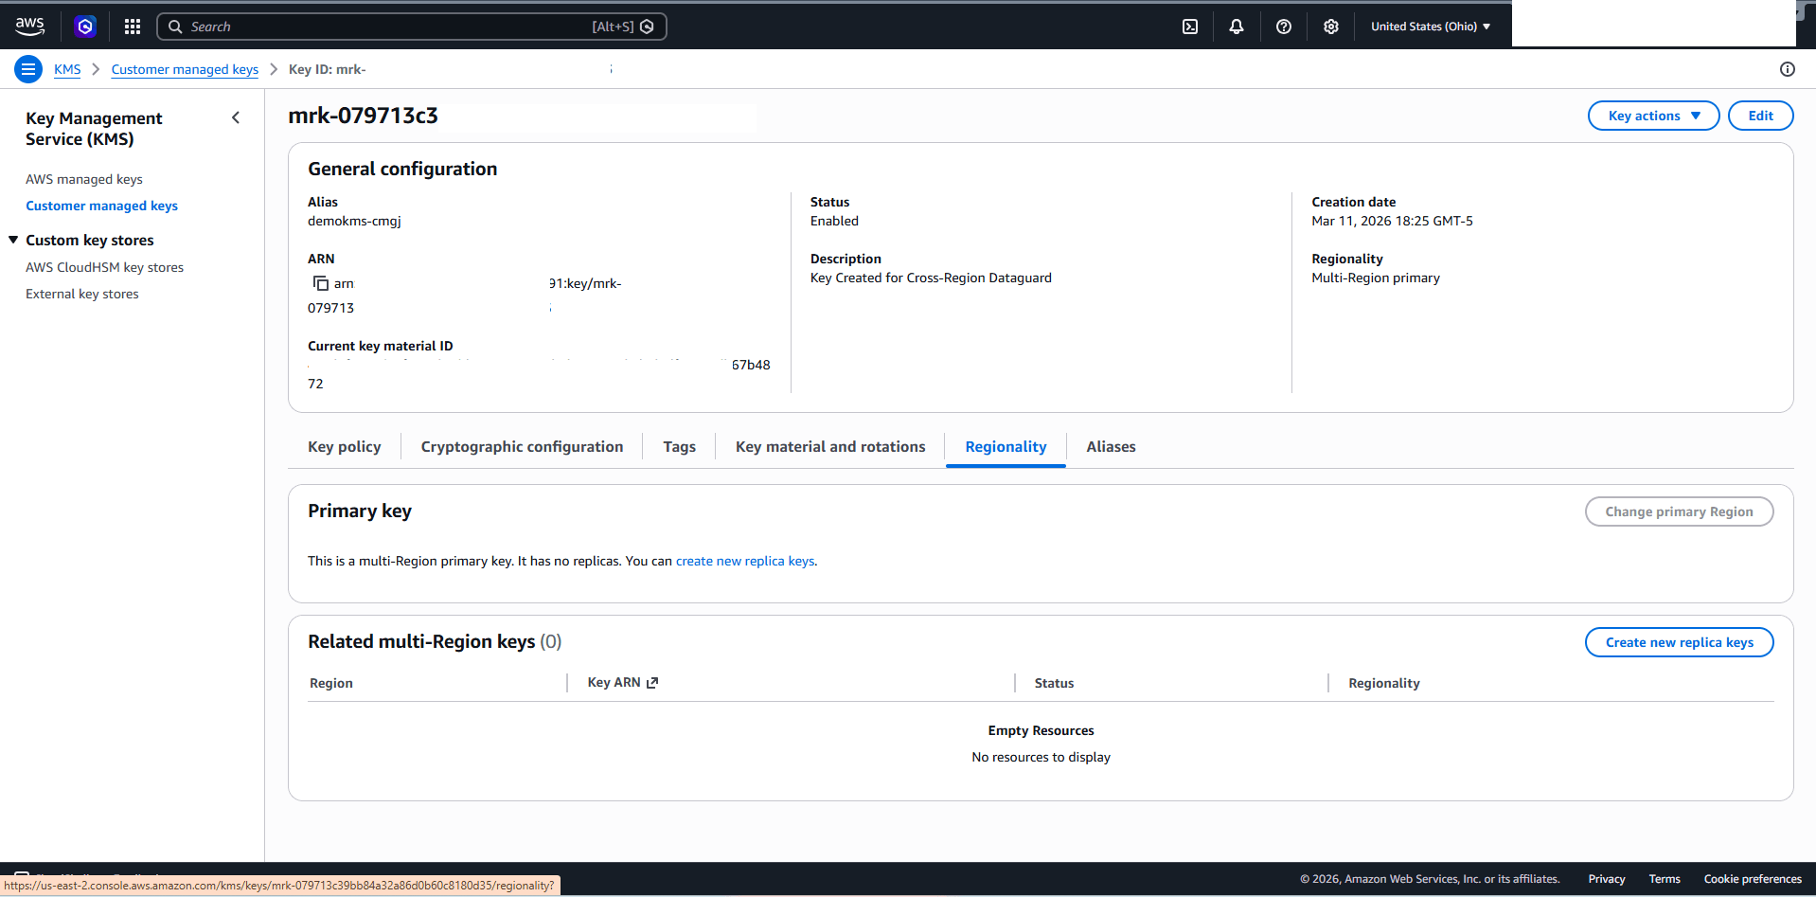Open the help question mark icon
The width and height of the screenshot is (1816, 897).
[1283, 26]
